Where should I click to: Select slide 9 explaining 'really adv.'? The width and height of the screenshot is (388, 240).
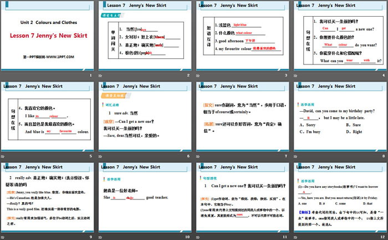pyautogui.click(x=48, y=198)
